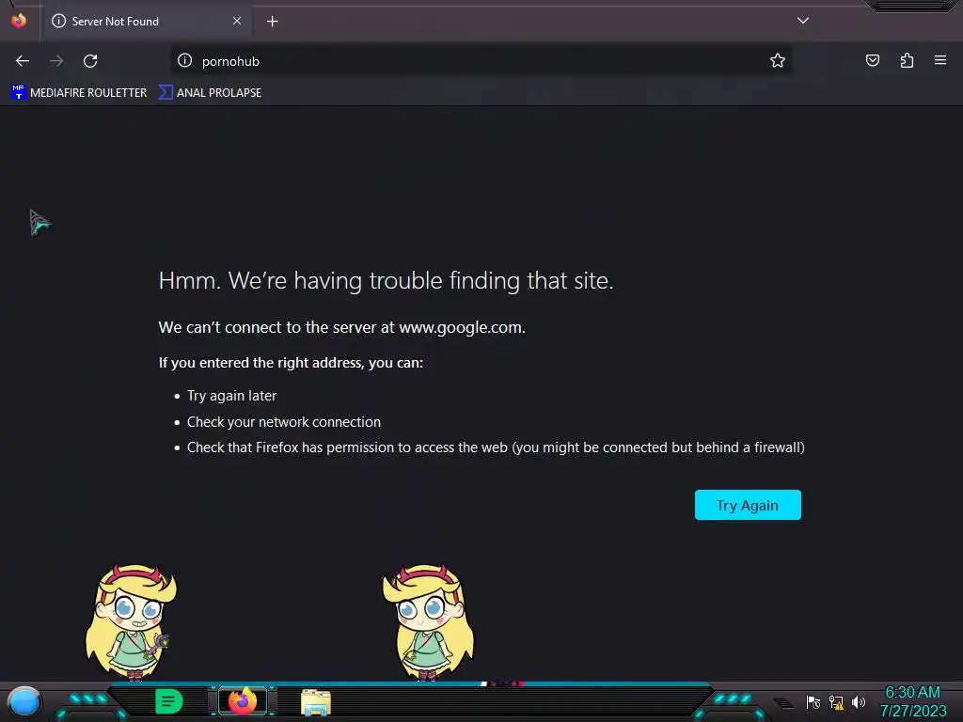The height and width of the screenshot is (722, 963).
Task: Save page to Pocket
Action: pos(873,60)
